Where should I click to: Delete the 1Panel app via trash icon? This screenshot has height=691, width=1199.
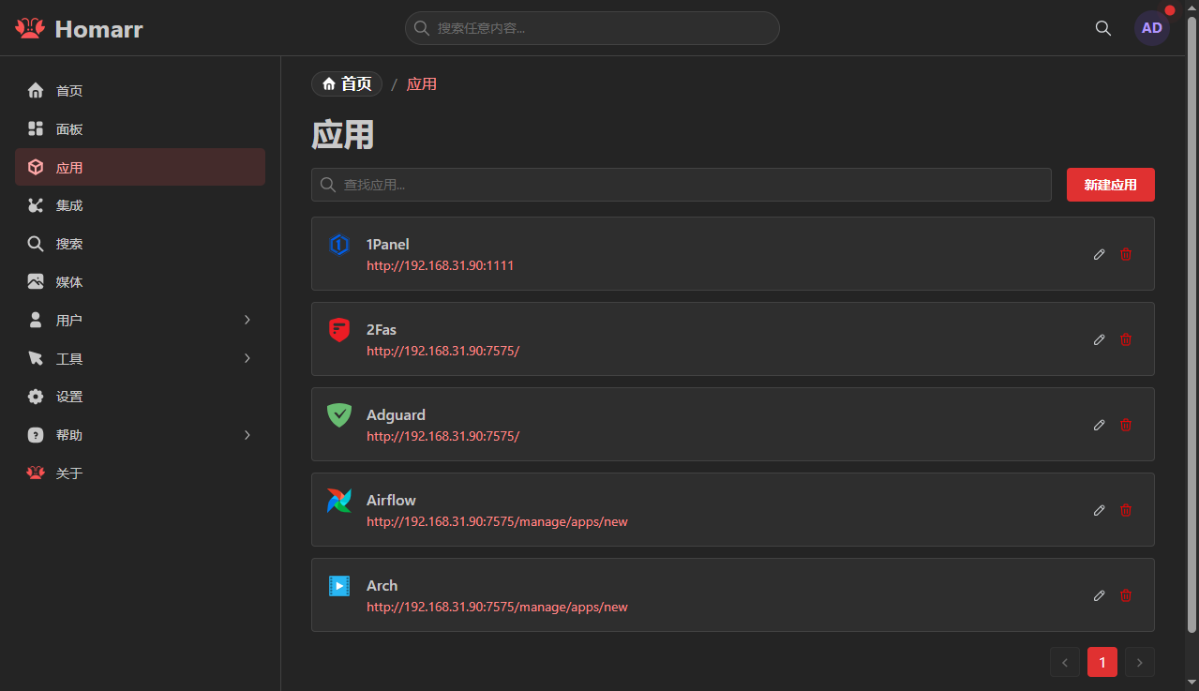1126,254
